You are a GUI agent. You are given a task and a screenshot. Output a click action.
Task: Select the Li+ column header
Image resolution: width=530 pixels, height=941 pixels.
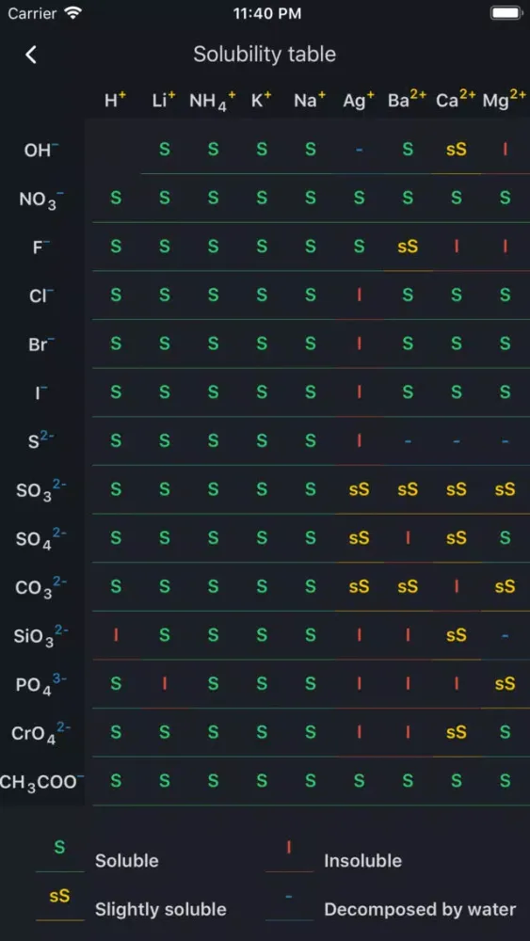coord(164,100)
